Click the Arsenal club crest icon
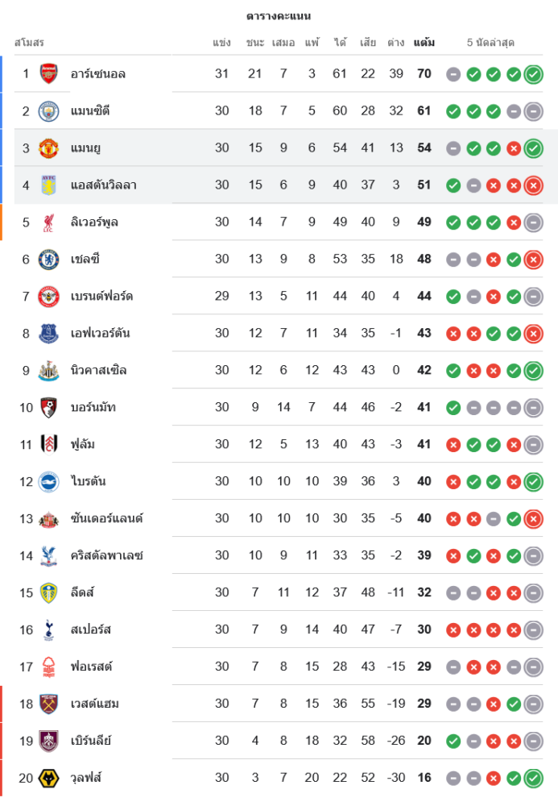Screen dimensions: 558x806 pos(49,74)
